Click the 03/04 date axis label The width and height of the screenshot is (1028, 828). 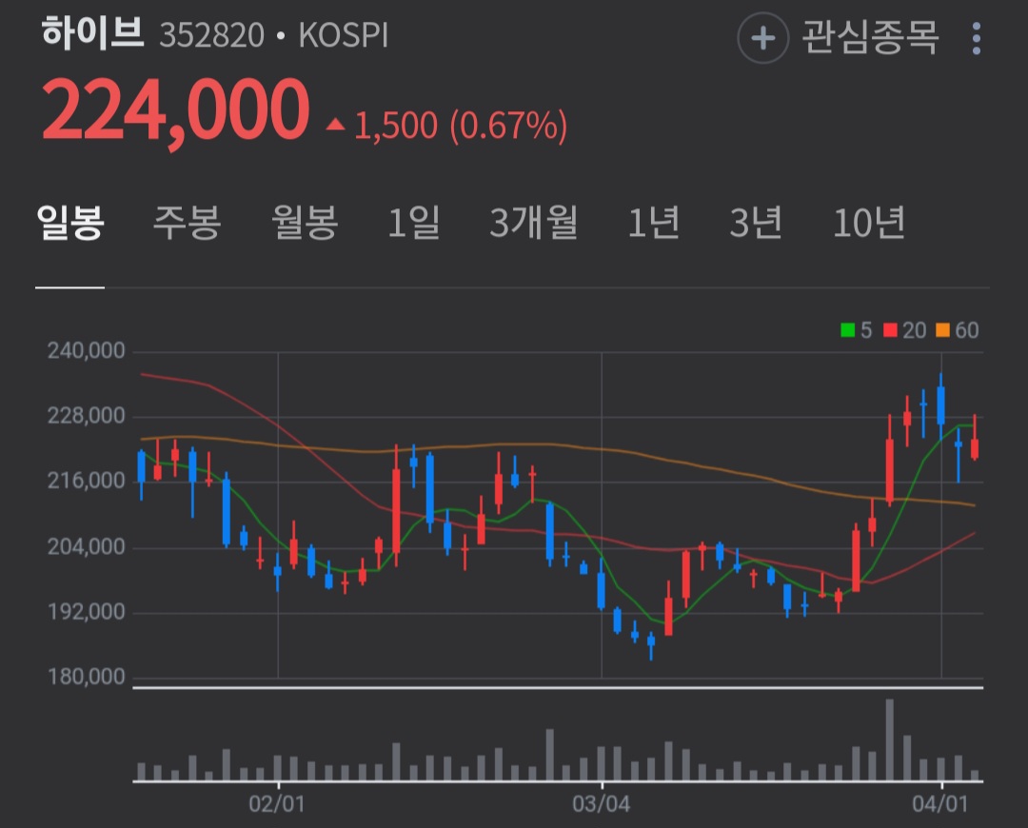(602, 804)
